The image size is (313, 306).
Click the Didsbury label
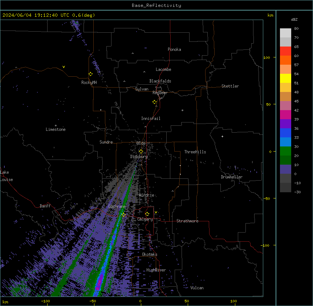(139, 157)
